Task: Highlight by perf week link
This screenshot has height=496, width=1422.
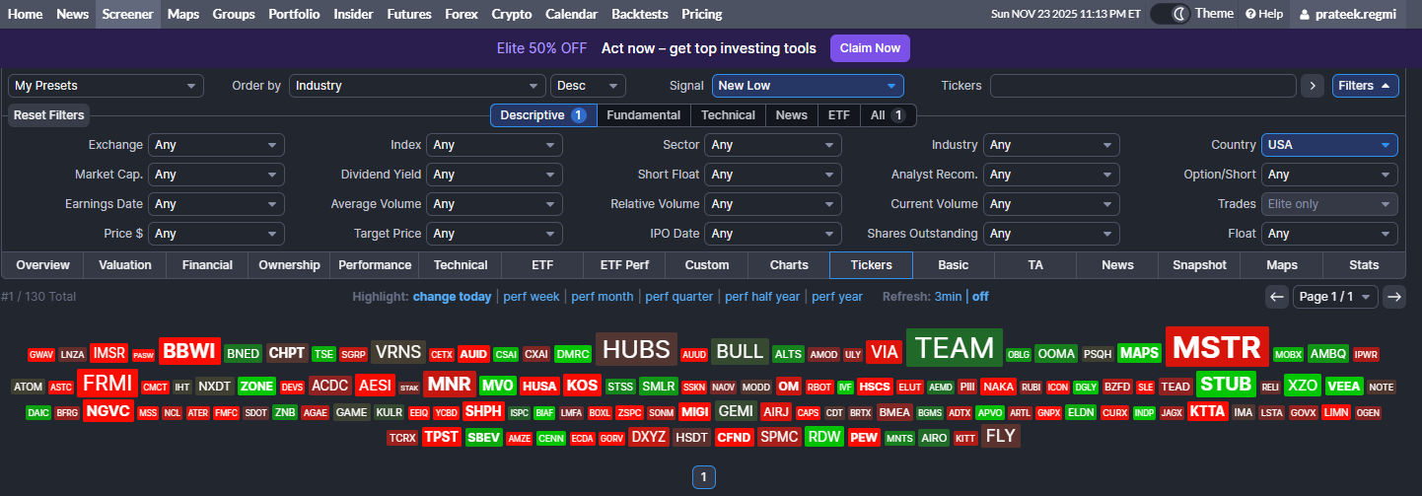Action: (x=531, y=297)
